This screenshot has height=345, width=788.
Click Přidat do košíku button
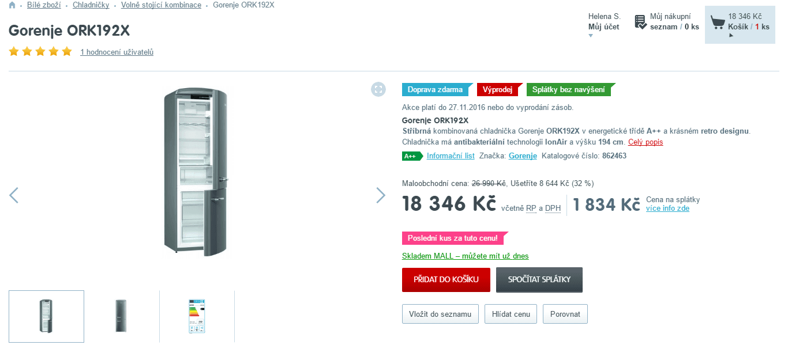[x=446, y=279]
